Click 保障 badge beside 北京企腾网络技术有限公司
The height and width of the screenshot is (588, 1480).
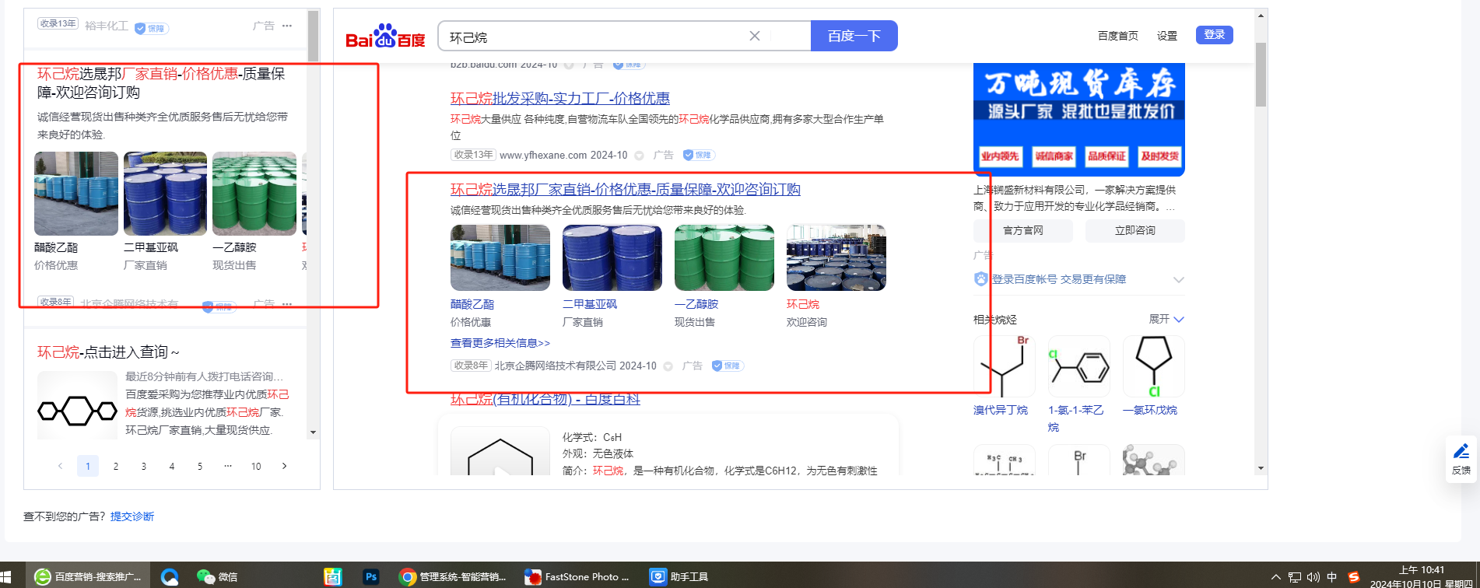[x=728, y=366]
